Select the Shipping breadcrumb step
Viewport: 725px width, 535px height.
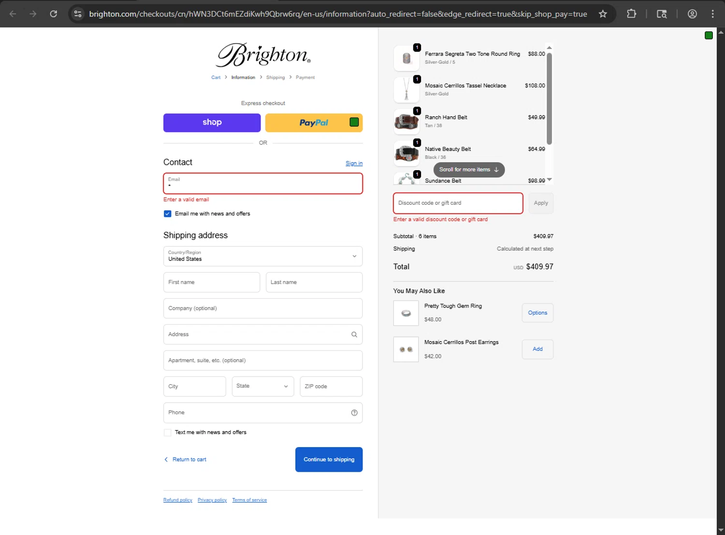point(275,77)
